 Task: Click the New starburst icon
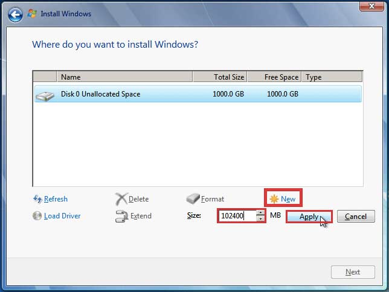click(274, 199)
